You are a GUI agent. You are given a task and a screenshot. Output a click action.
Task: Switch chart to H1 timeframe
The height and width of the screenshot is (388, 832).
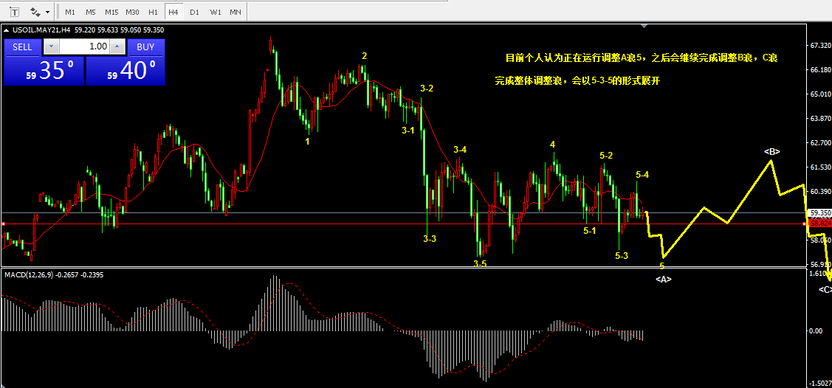point(154,12)
